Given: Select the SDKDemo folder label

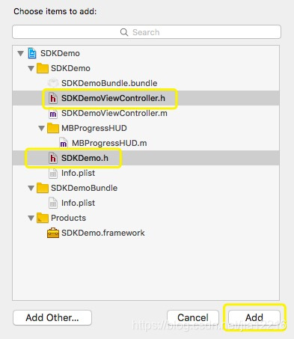Looking at the screenshot, I should pyautogui.click(x=70, y=68).
